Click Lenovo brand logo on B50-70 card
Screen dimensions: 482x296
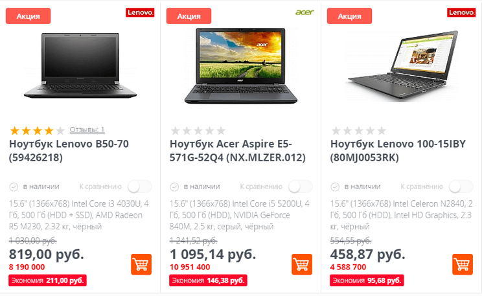[x=140, y=12]
